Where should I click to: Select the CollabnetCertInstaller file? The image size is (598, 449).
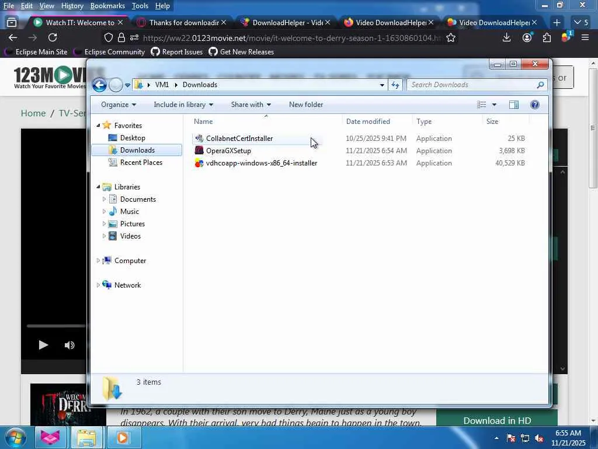239,139
